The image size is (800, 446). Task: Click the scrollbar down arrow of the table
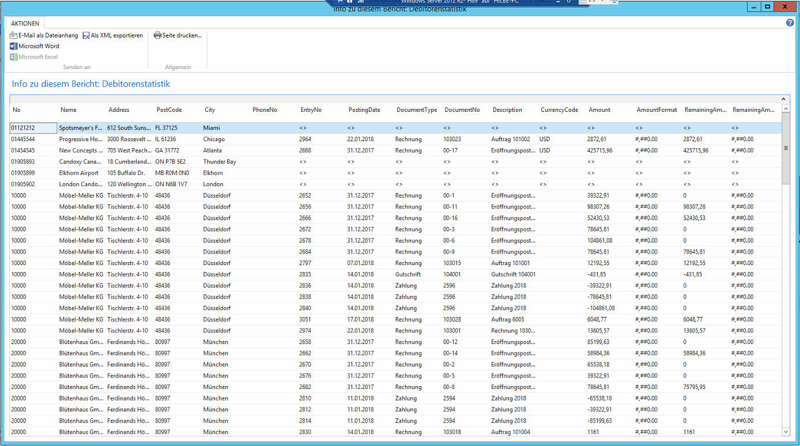click(786, 432)
